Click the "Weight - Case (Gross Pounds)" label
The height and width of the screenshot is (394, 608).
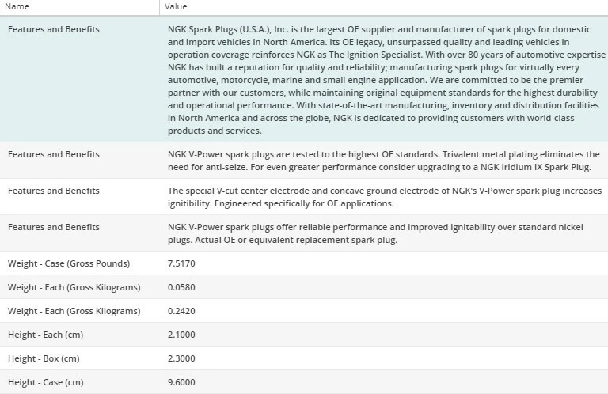coord(69,263)
